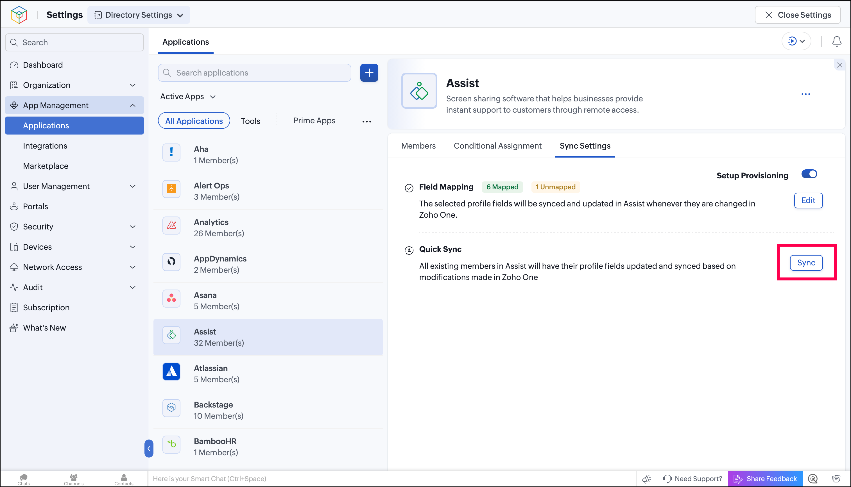The height and width of the screenshot is (487, 851).
Task: Edit the Field Mapping settings
Action: click(808, 200)
